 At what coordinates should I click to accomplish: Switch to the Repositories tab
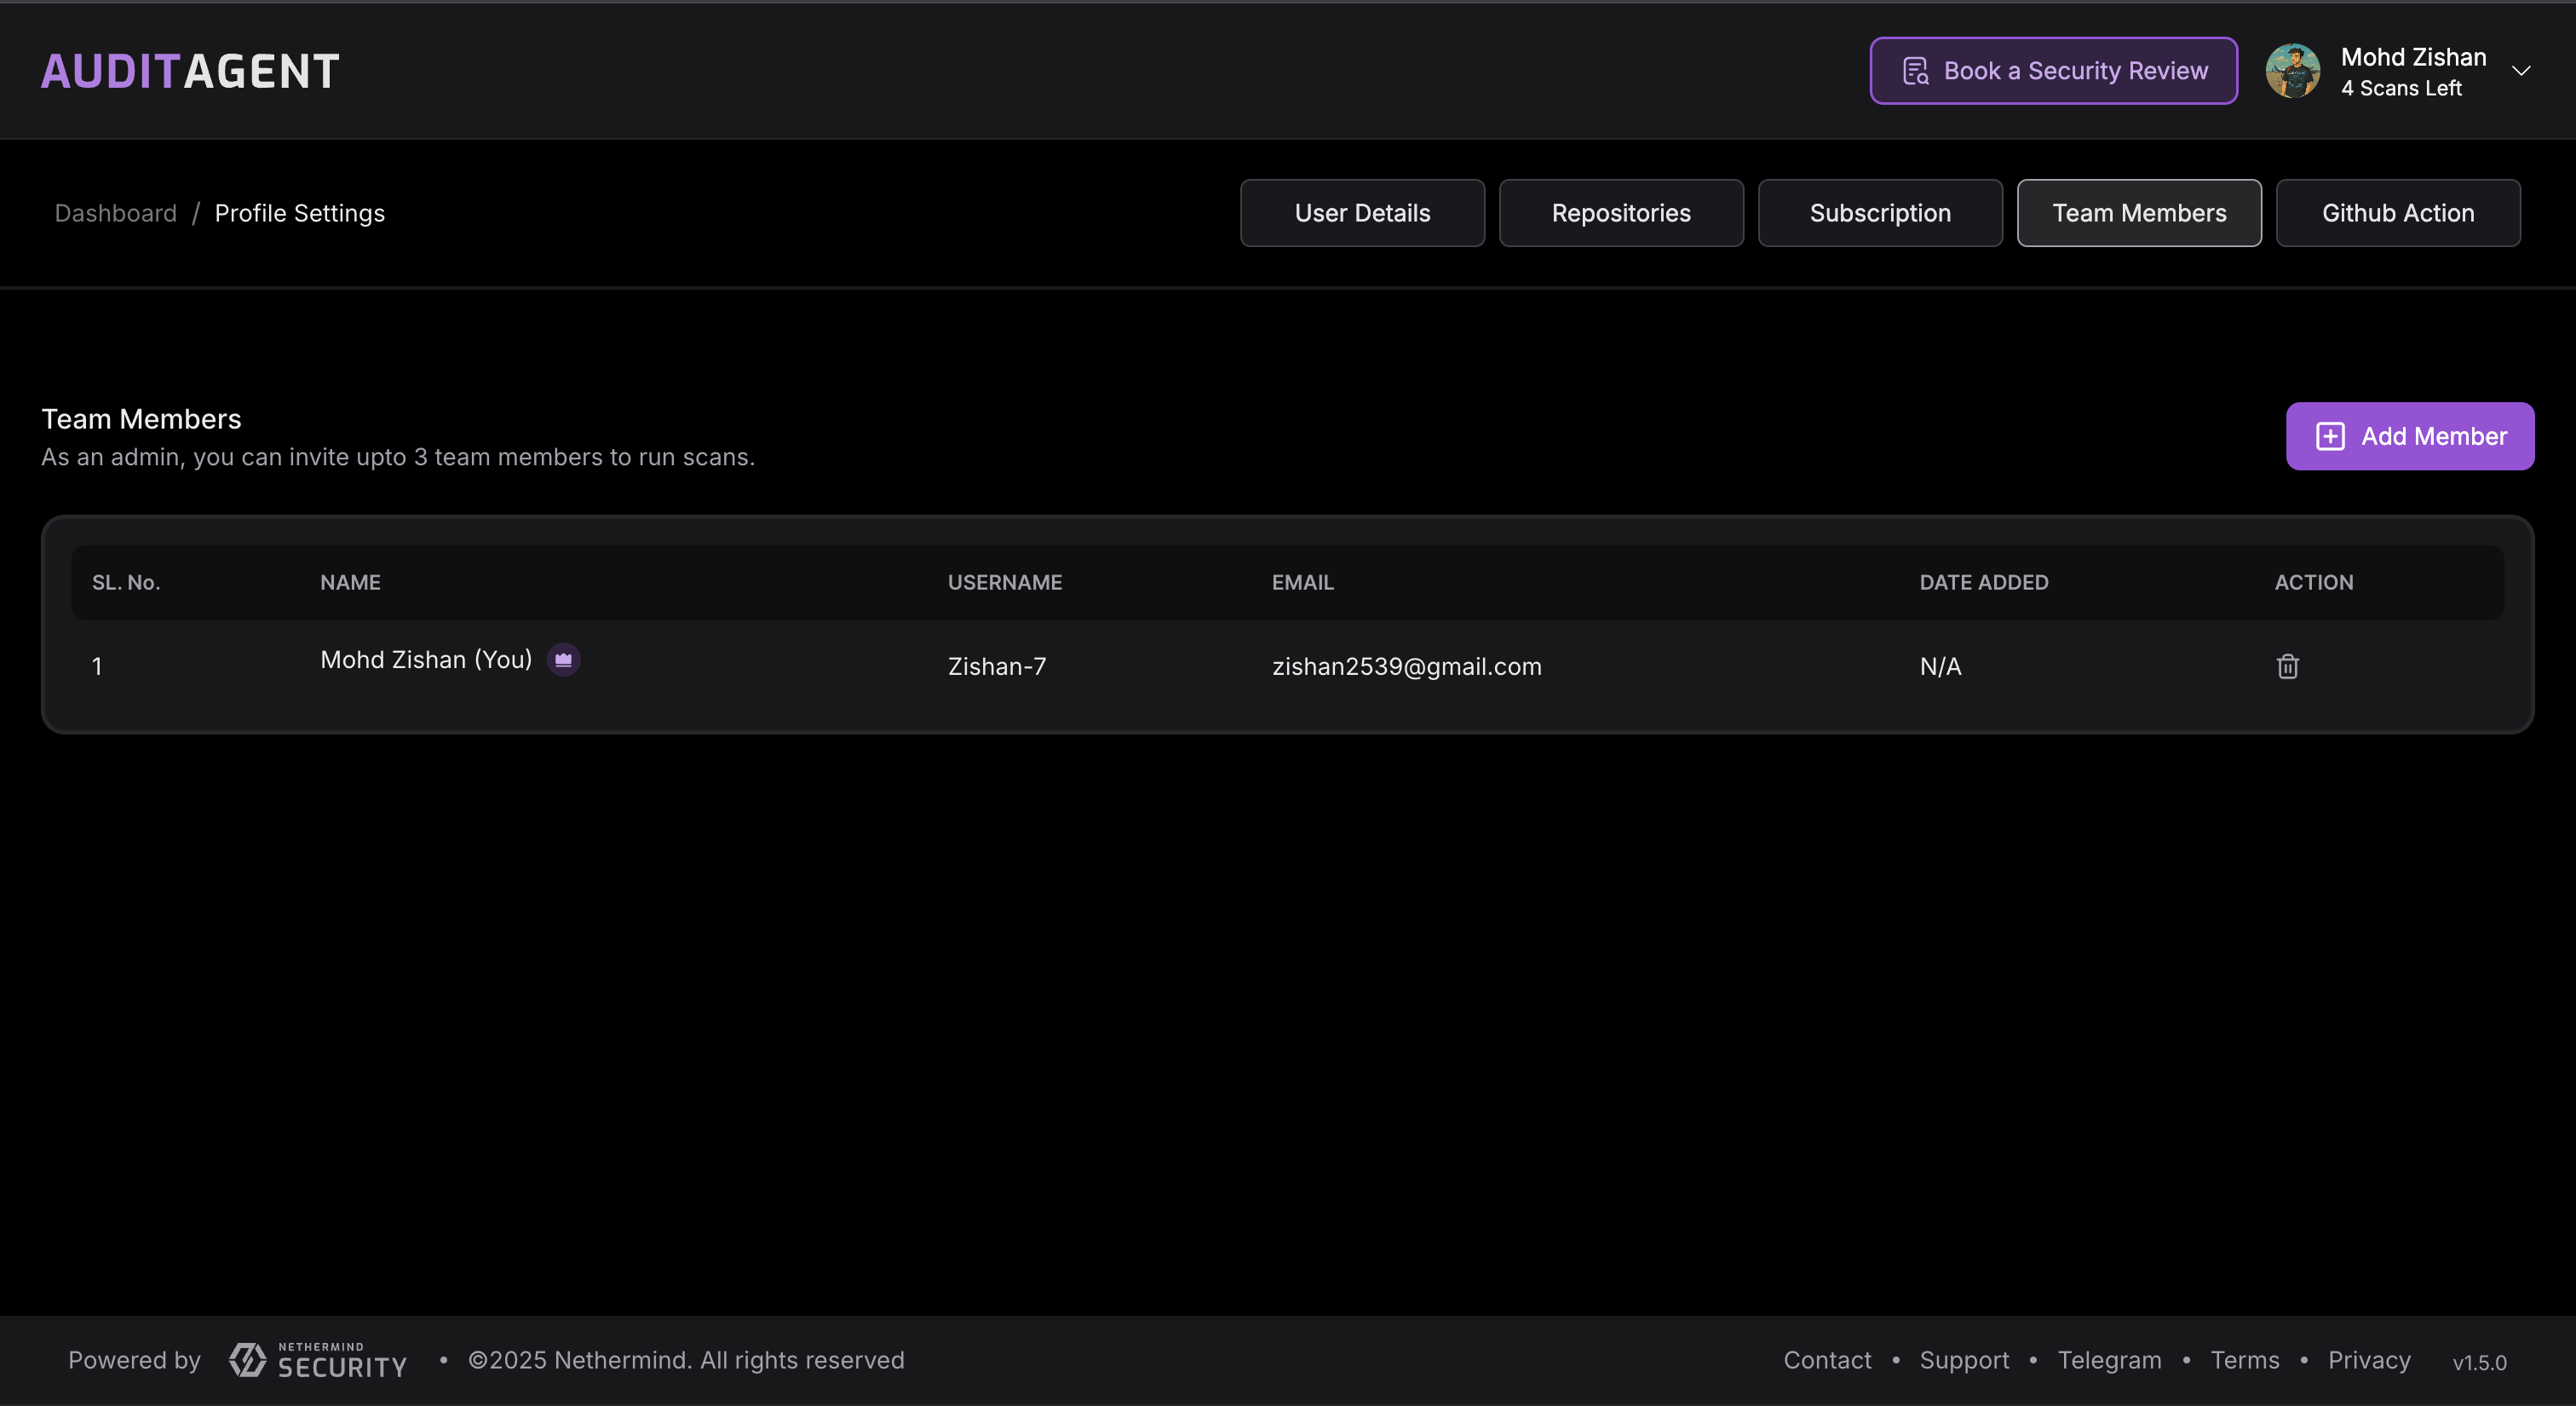(x=1621, y=213)
